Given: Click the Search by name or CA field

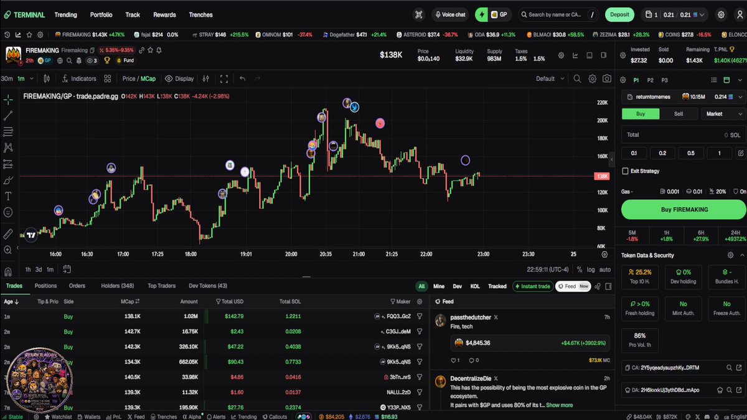Looking at the screenshot, I should [x=560, y=14].
